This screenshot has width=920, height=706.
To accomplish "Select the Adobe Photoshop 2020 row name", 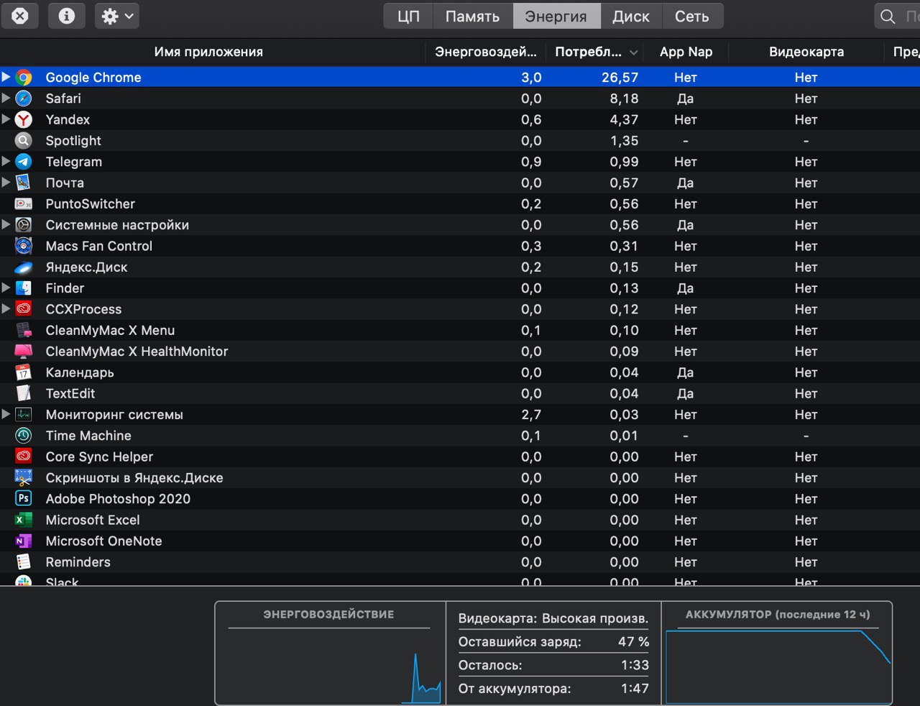I will click(118, 499).
